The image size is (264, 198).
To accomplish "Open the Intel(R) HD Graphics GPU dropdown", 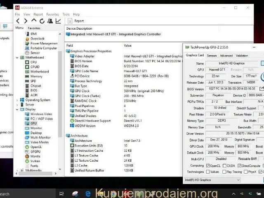I will (x=212, y=180).
